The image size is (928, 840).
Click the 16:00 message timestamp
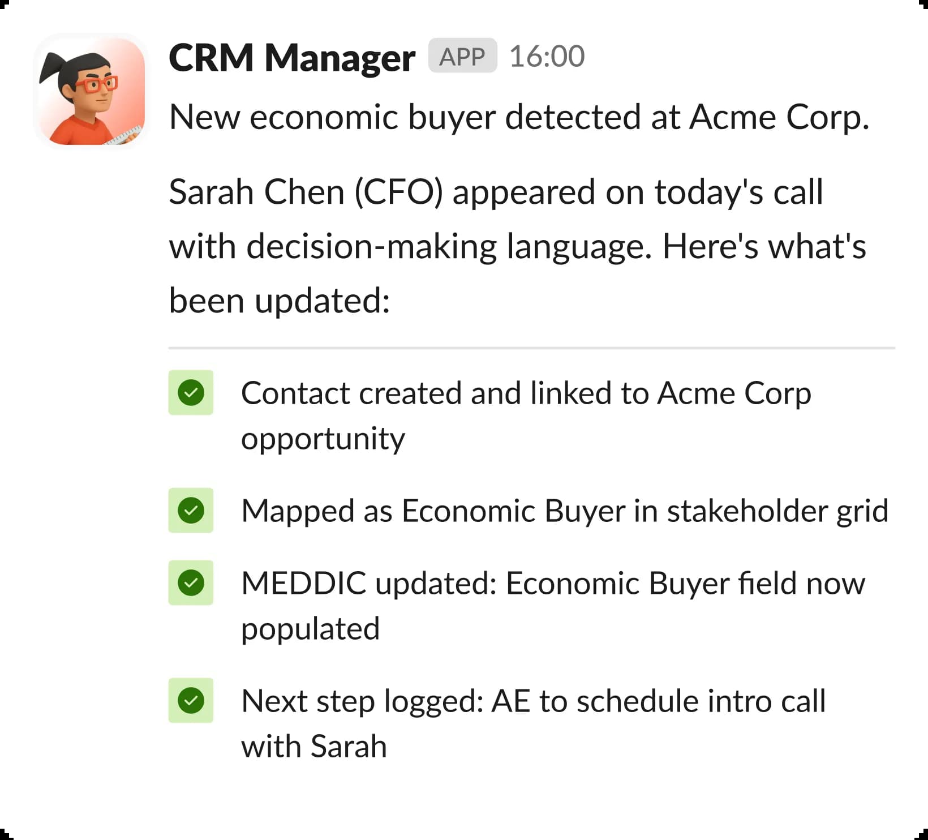click(x=547, y=57)
